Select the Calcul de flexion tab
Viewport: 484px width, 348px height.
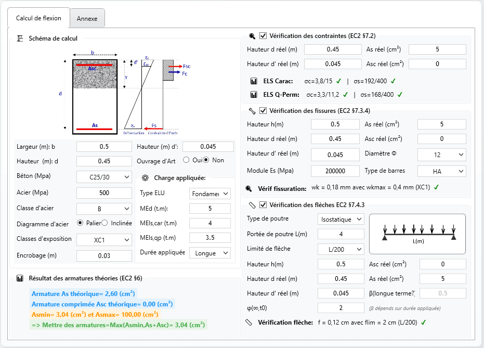(x=38, y=17)
